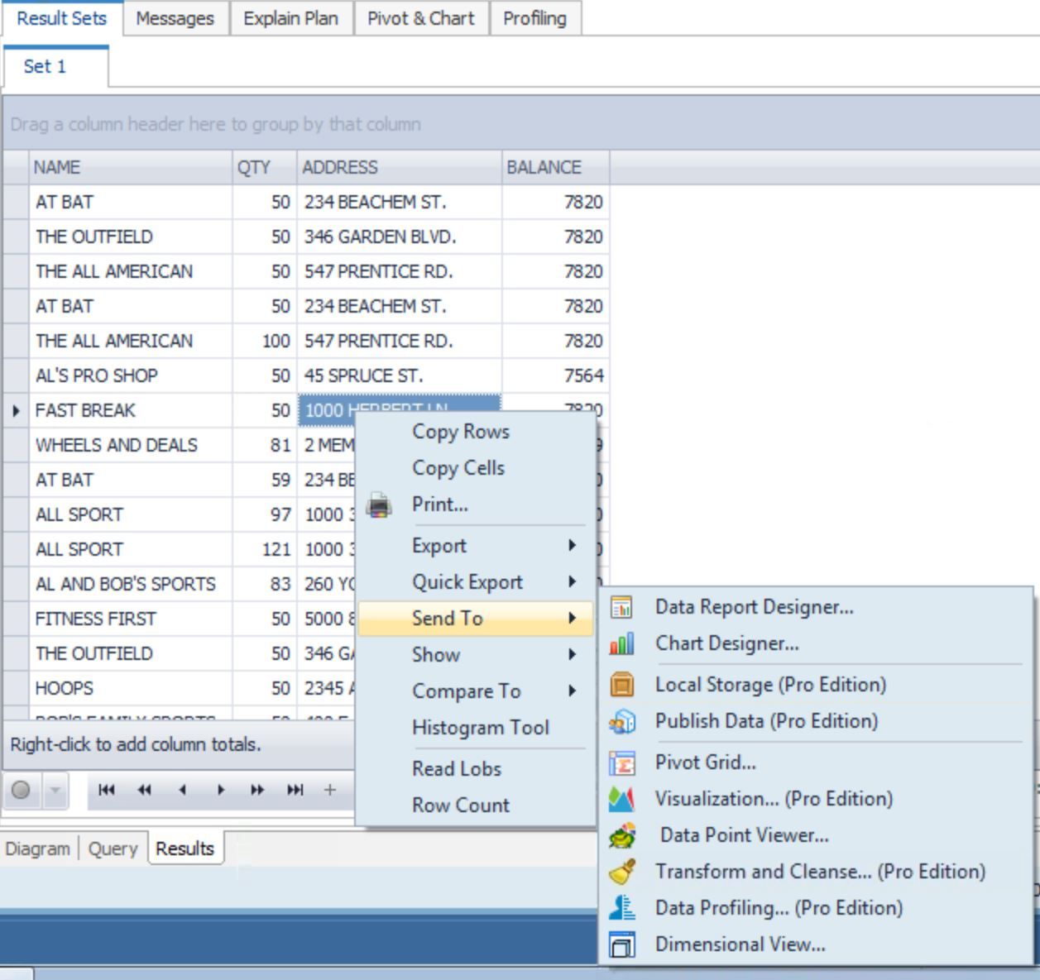Go to the next record
Screen dimensions: 1040x980
pyautogui.click(x=220, y=790)
